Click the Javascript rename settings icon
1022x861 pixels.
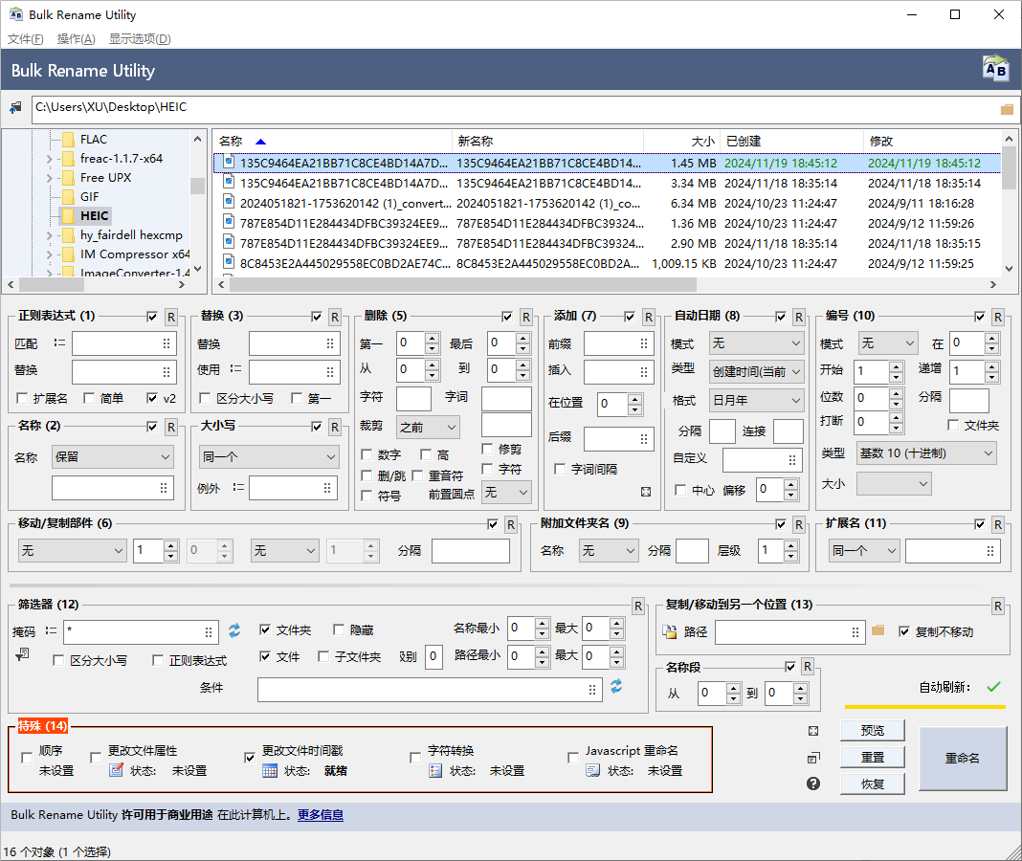(x=593, y=770)
